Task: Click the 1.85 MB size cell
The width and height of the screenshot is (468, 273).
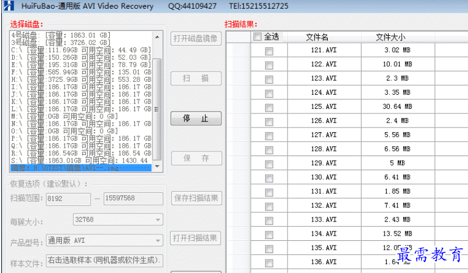Action: pyautogui.click(x=397, y=191)
